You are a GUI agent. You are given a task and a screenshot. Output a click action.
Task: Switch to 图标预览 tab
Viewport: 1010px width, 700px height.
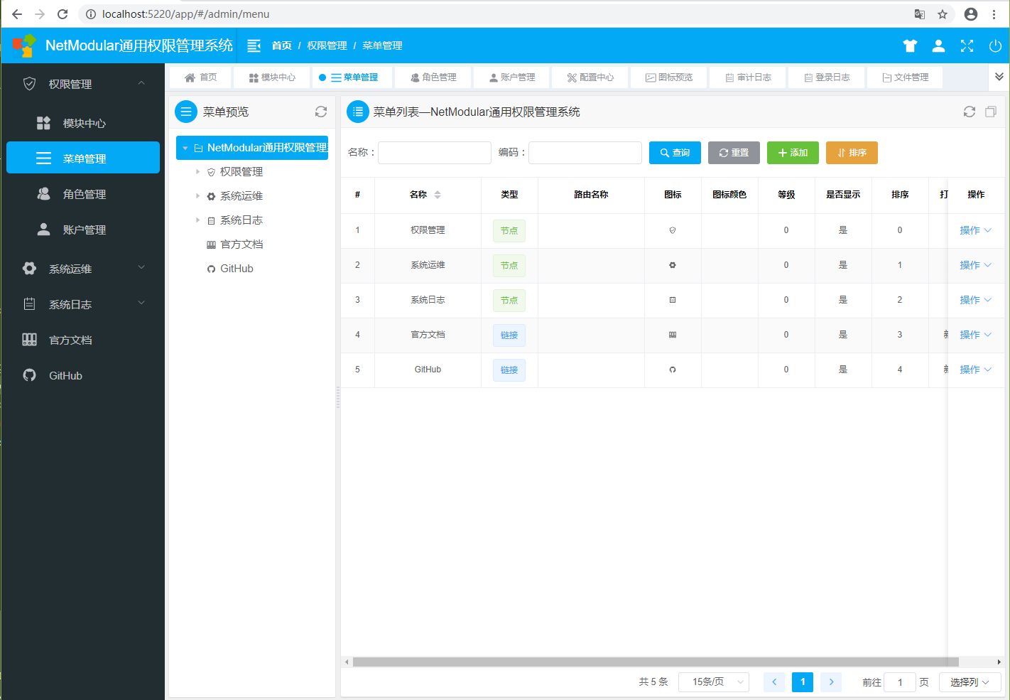tap(669, 77)
